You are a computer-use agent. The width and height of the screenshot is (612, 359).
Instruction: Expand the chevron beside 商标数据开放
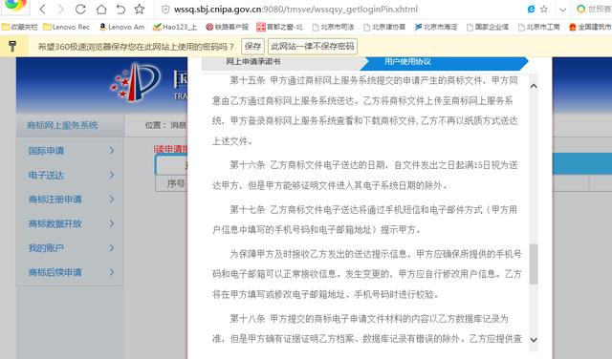point(112,223)
